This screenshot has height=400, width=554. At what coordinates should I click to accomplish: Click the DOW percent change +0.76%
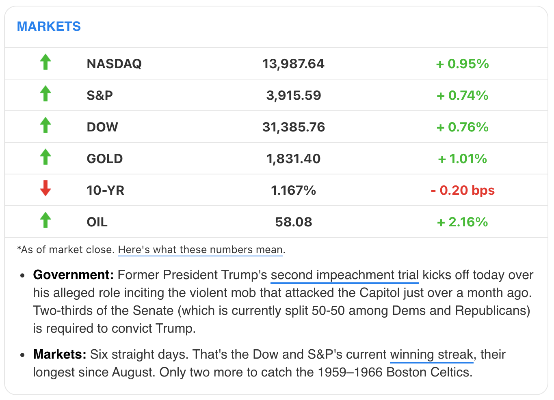[x=462, y=127]
